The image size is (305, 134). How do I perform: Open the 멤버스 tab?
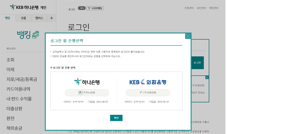pyautogui.click(x=39, y=18)
